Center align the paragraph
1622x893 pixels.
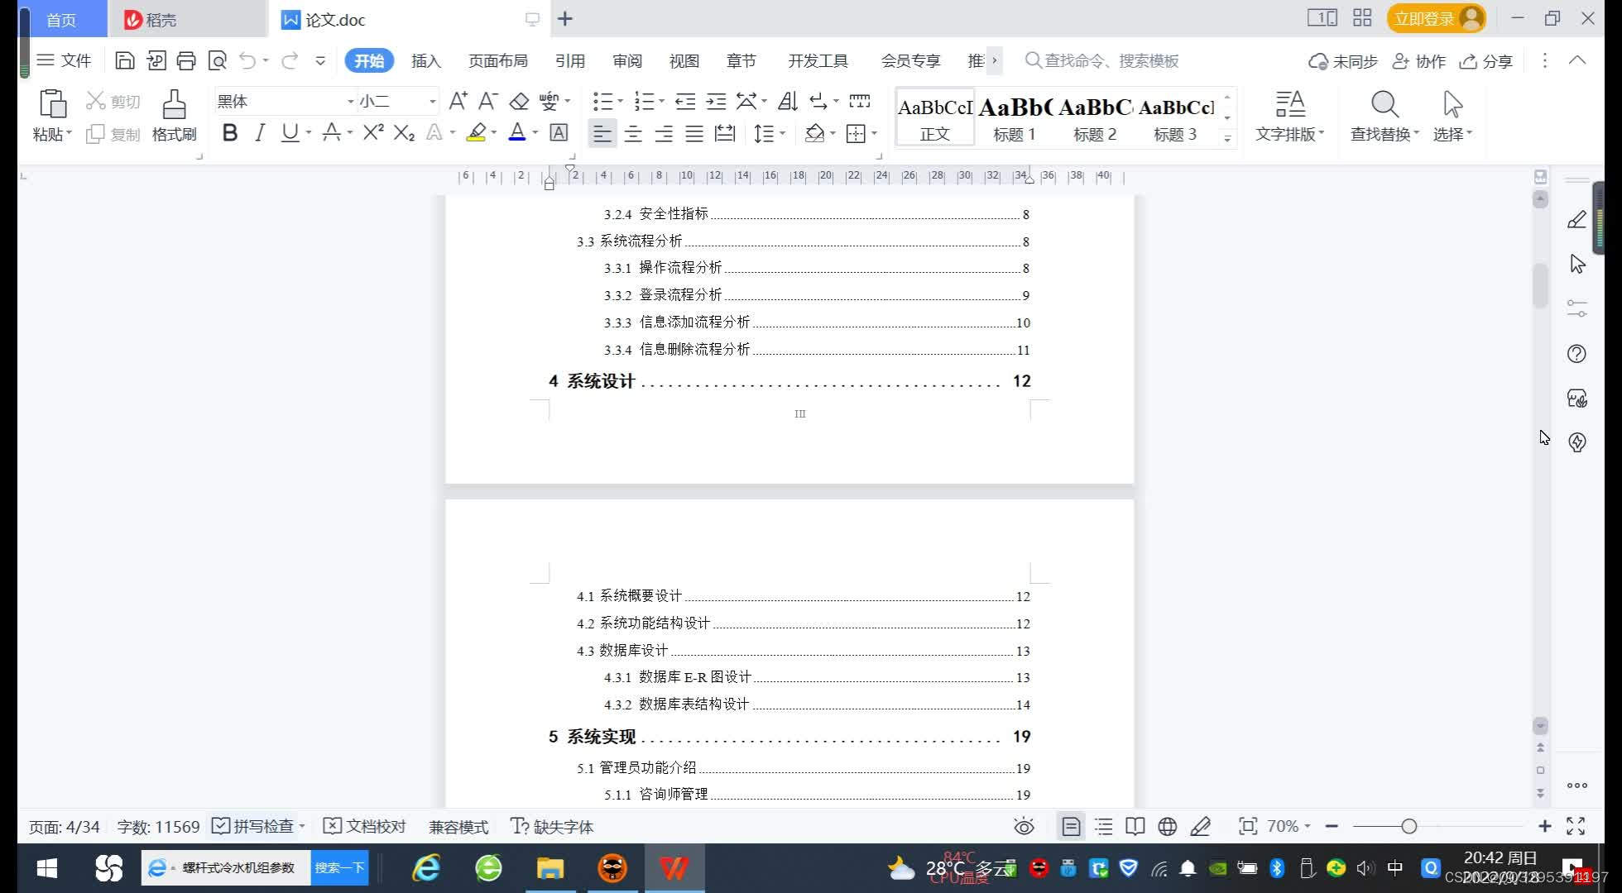coord(633,133)
